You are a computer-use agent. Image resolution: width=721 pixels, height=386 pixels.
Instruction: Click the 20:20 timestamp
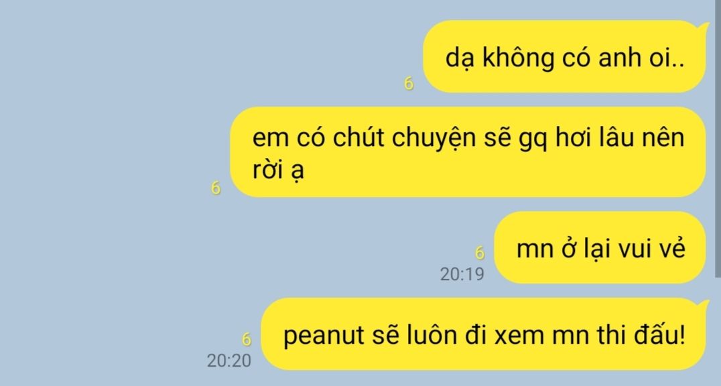229,361
